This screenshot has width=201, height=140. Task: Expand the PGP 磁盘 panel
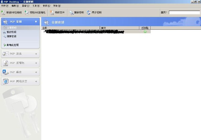(20, 72)
